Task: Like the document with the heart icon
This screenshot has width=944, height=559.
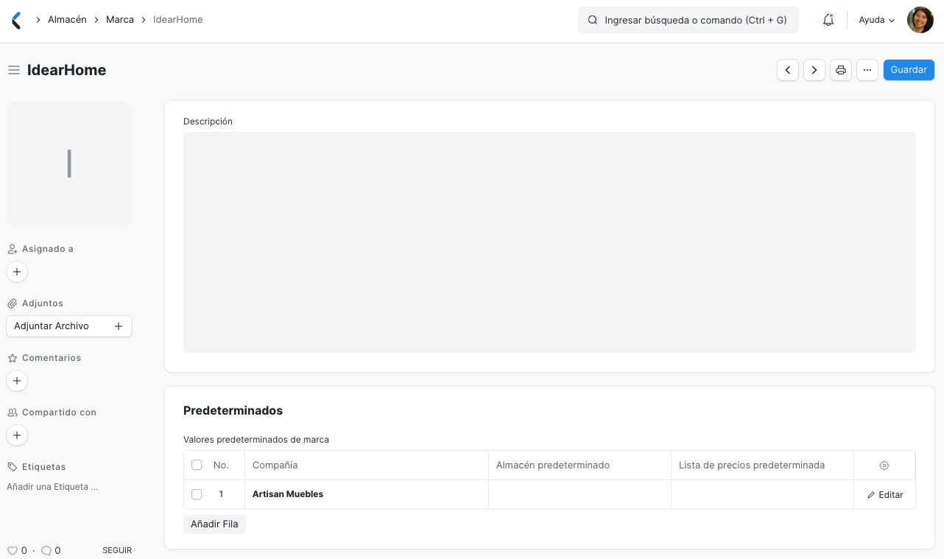Action: tap(13, 550)
